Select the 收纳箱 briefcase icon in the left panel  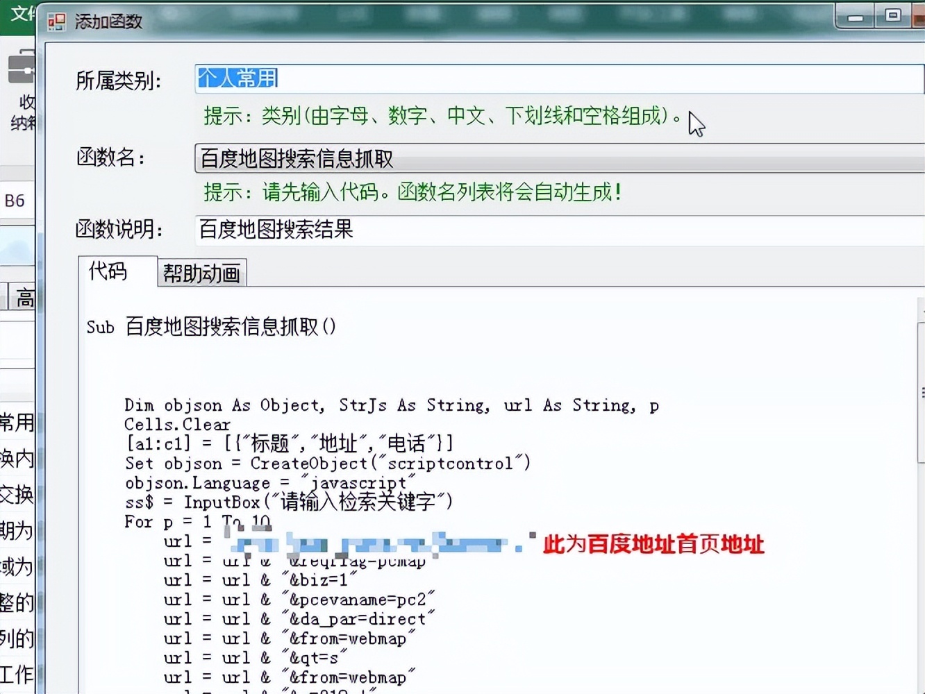[x=19, y=67]
